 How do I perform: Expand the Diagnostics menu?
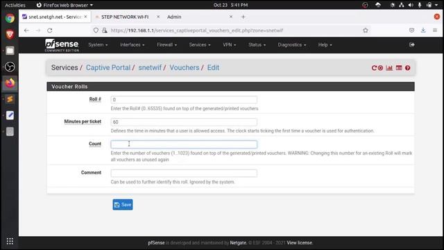coord(292,44)
